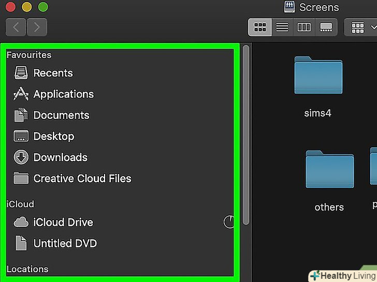Open iCloud Drive in the sidebar
The width and height of the screenshot is (377, 282).
[63, 223]
